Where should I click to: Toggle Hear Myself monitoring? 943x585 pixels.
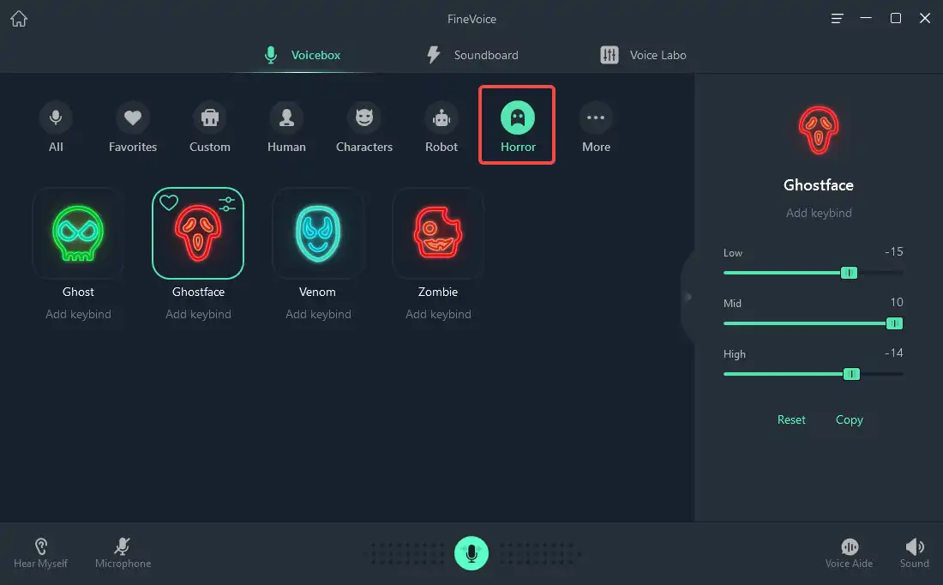coord(41,553)
